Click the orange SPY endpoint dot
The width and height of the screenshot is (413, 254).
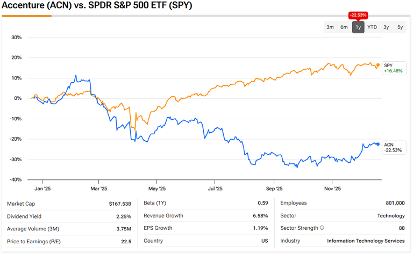(378, 65)
